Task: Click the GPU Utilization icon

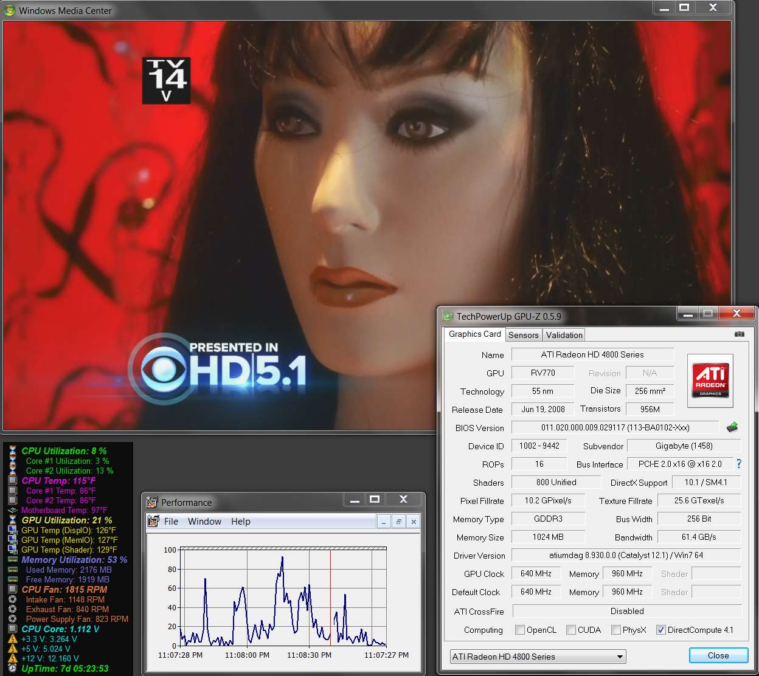Action: 13,520
